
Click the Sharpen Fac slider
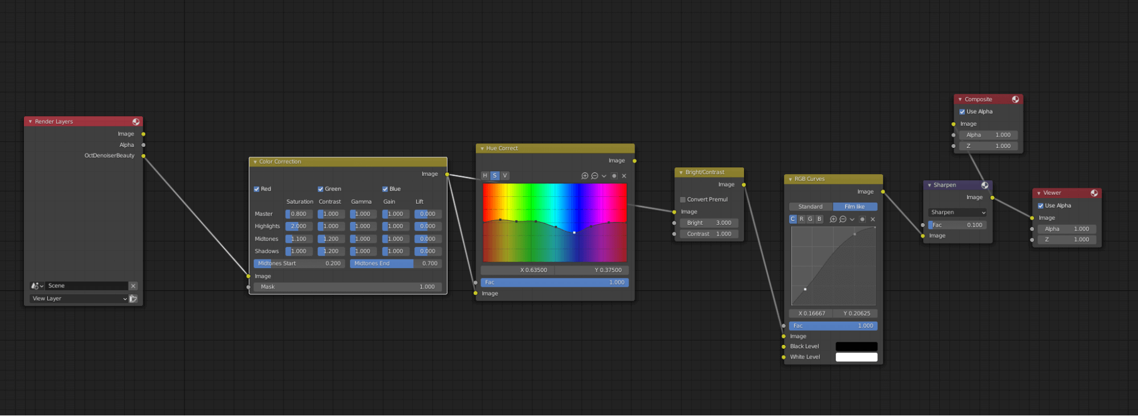tap(958, 225)
